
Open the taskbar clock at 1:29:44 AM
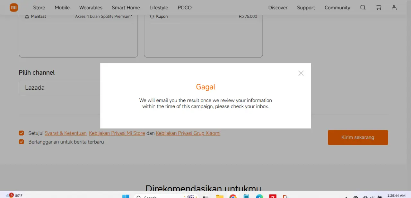[x=396, y=195]
